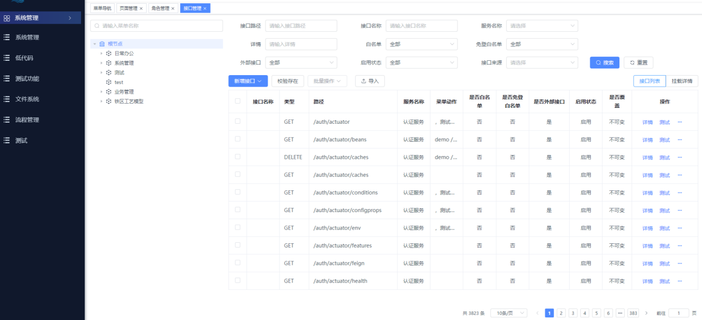The height and width of the screenshot is (320, 702).
Task: Click the 重置 button
Action: point(638,62)
